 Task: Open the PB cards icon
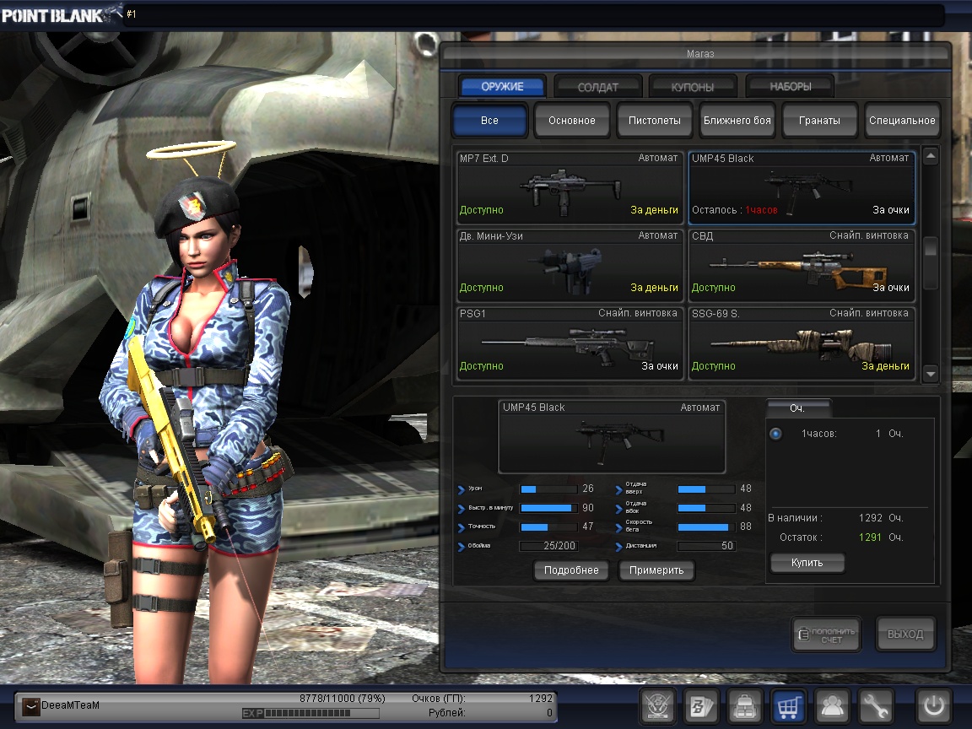[700, 705]
